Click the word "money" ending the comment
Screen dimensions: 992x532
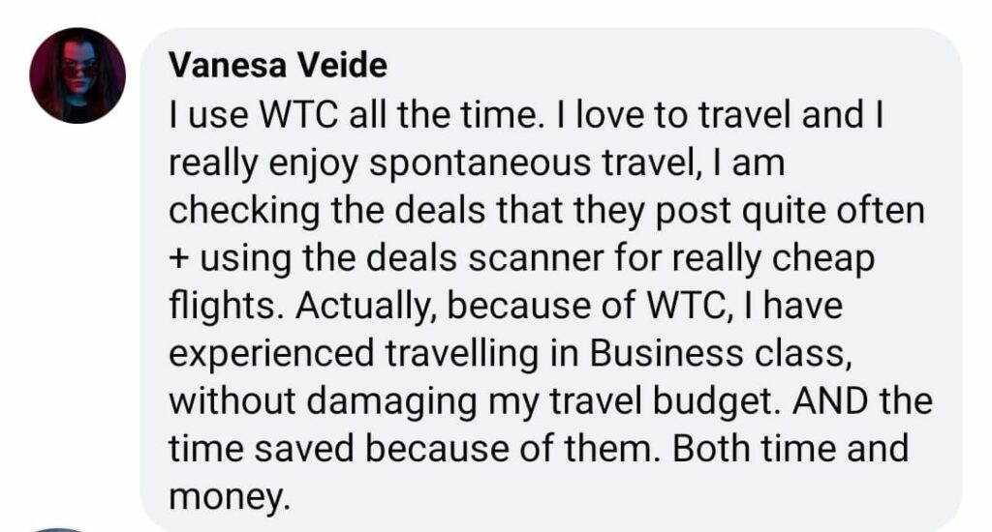pyautogui.click(x=229, y=497)
